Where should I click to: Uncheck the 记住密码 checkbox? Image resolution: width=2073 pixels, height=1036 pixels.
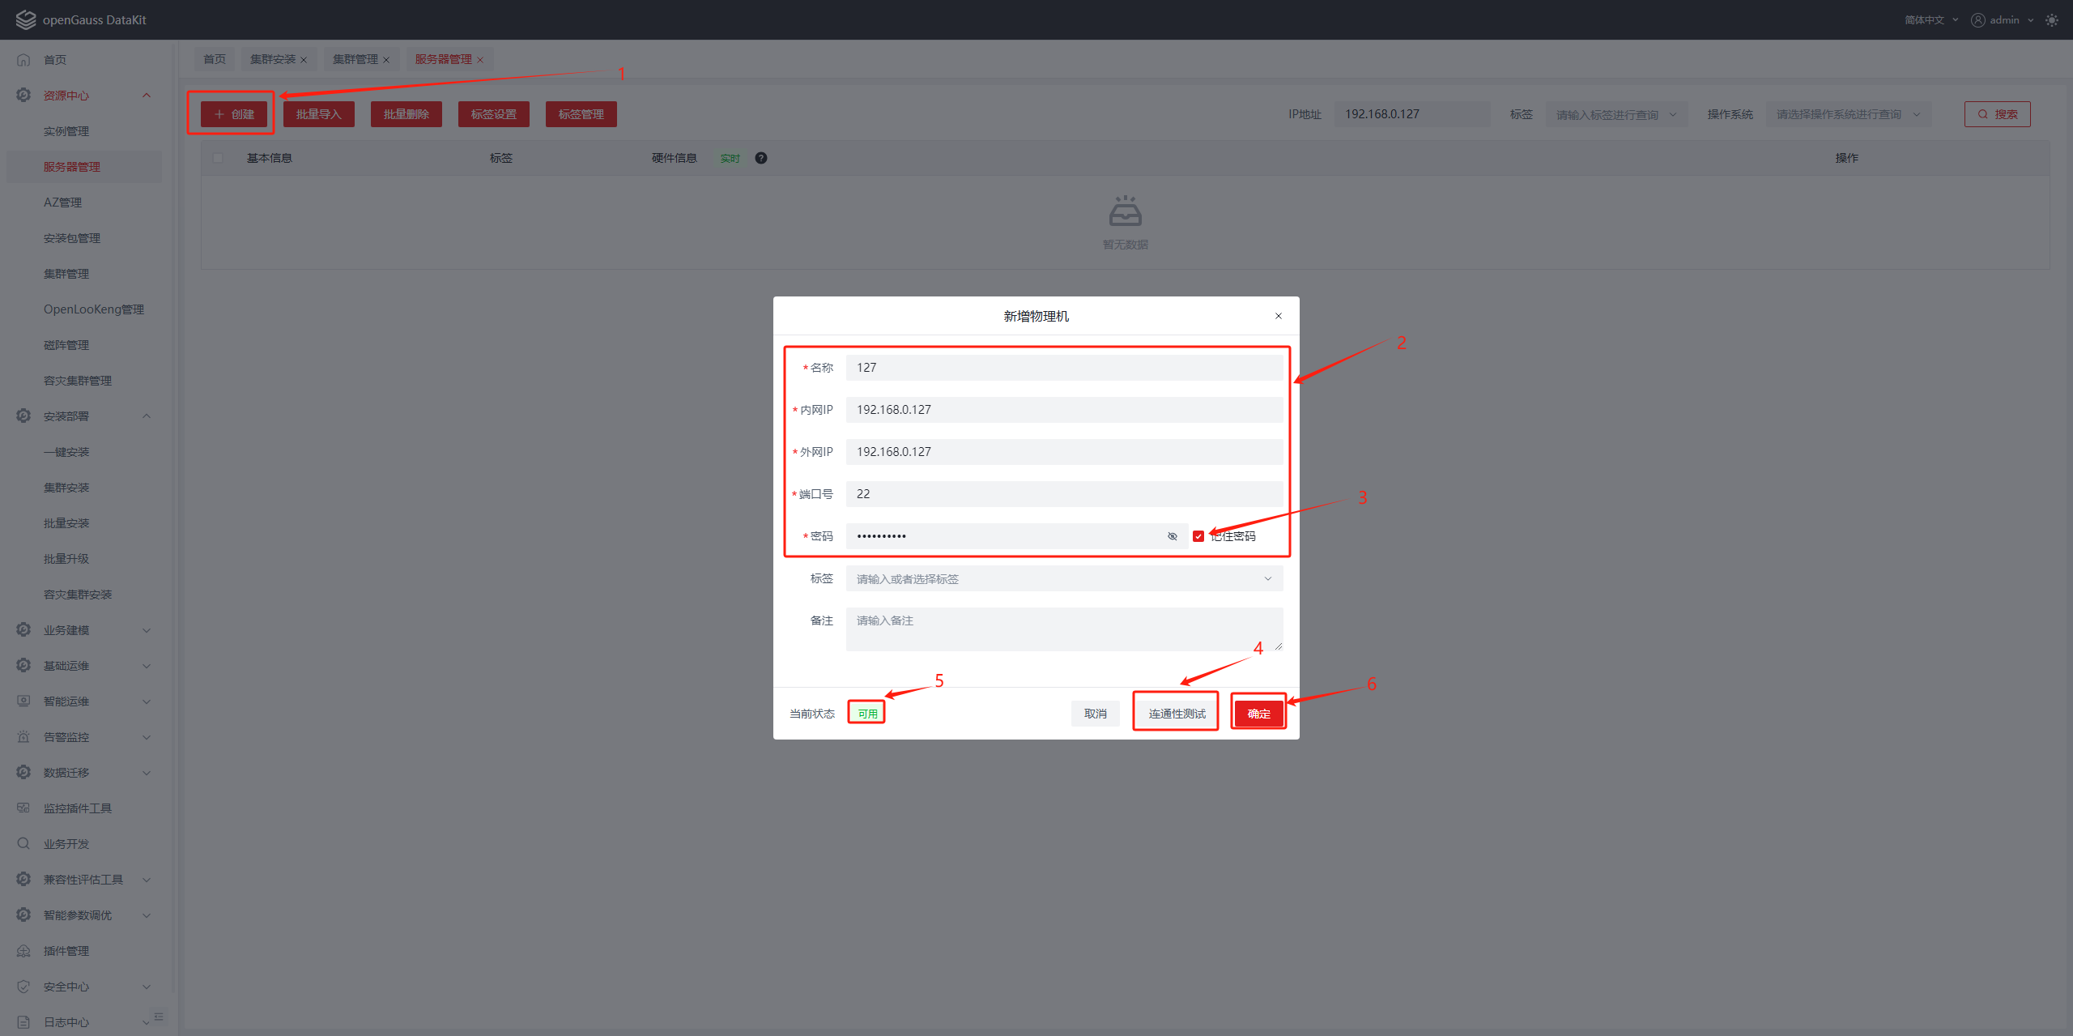point(1198,536)
